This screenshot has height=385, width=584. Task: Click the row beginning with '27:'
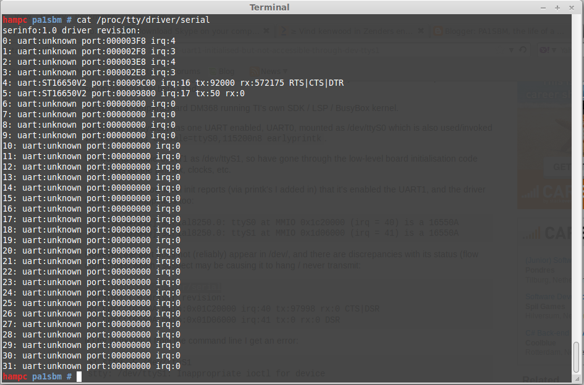coord(91,325)
